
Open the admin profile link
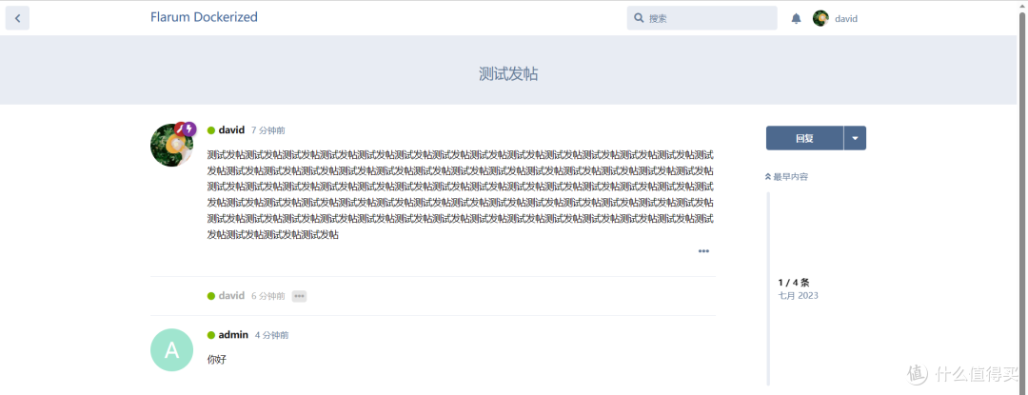click(233, 335)
